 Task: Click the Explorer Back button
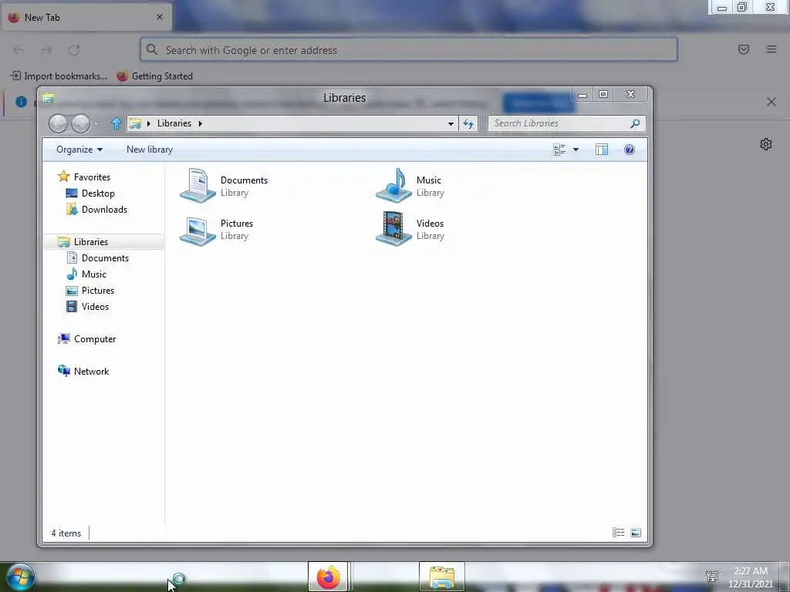[58, 123]
